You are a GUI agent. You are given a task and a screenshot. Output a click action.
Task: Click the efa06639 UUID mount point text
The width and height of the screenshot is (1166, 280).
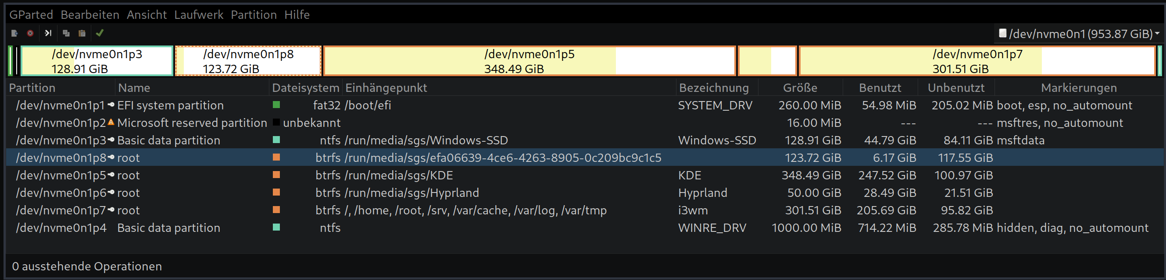tap(503, 157)
